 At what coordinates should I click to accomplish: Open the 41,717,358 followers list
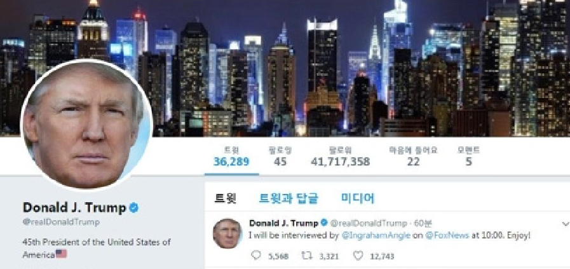(340, 156)
